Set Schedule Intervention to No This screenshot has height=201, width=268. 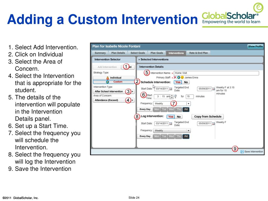point(186,82)
